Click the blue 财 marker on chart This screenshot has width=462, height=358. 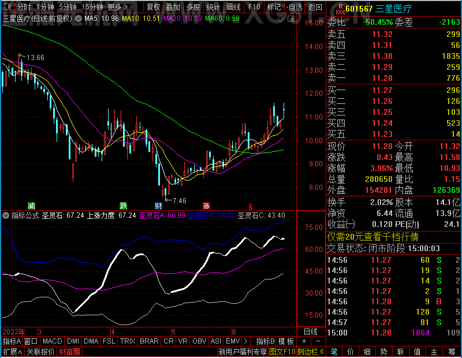tap(158, 206)
